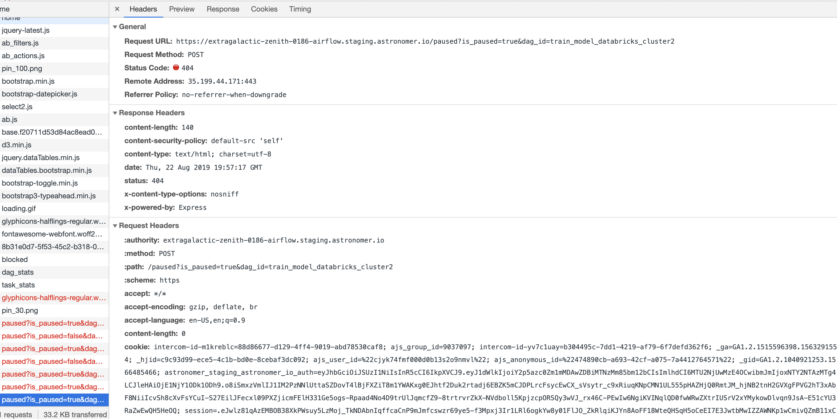837x419 pixels.
Task: Select the d3.min.js request
Action: point(17,145)
